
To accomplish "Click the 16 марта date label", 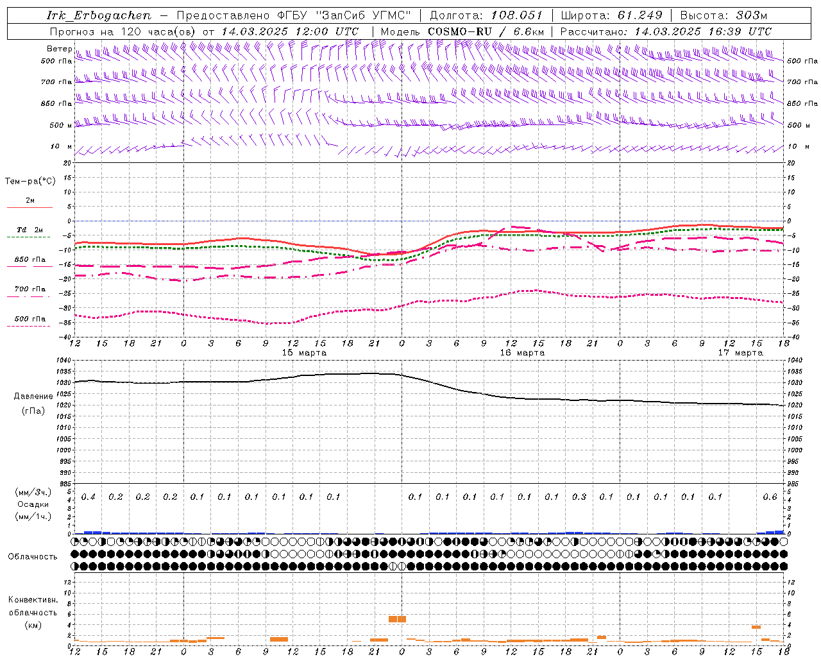I will pos(522,353).
